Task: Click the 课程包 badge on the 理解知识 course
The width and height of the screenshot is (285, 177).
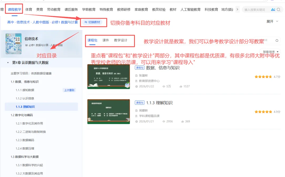Action: pyautogui.click(x=140, y=102)
